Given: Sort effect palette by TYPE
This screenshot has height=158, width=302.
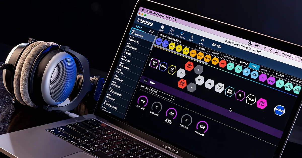Looking at the screenshot, I should point(254,66).
